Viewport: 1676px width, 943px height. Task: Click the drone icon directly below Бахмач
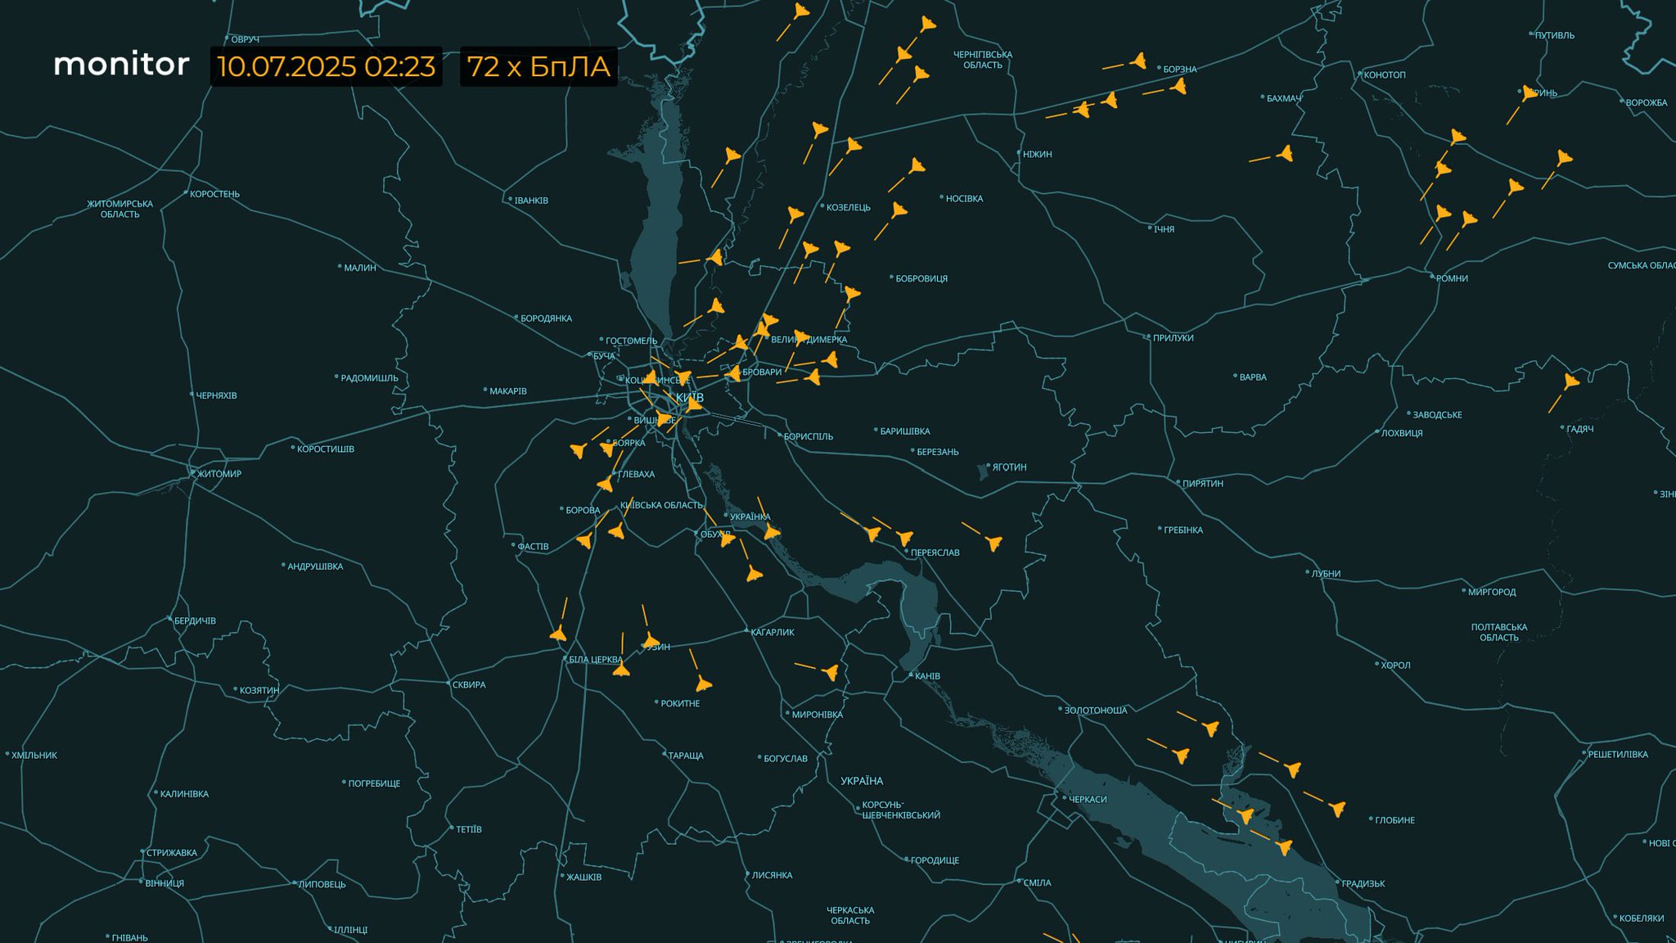pyautogui.click(x=1285, y=154)
